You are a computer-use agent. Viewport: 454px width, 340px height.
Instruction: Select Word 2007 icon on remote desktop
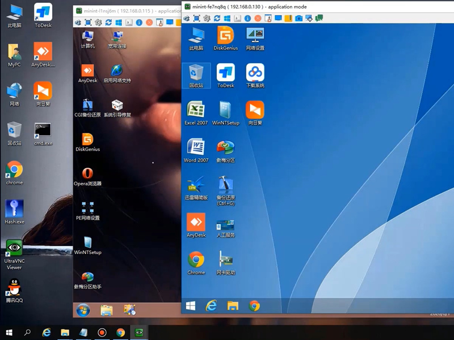[x=196, y=150]
